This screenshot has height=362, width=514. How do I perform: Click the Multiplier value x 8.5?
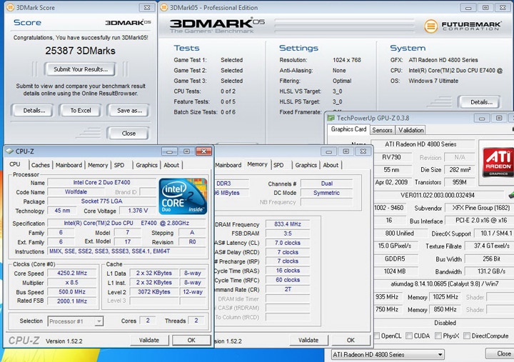coord(72,282)
